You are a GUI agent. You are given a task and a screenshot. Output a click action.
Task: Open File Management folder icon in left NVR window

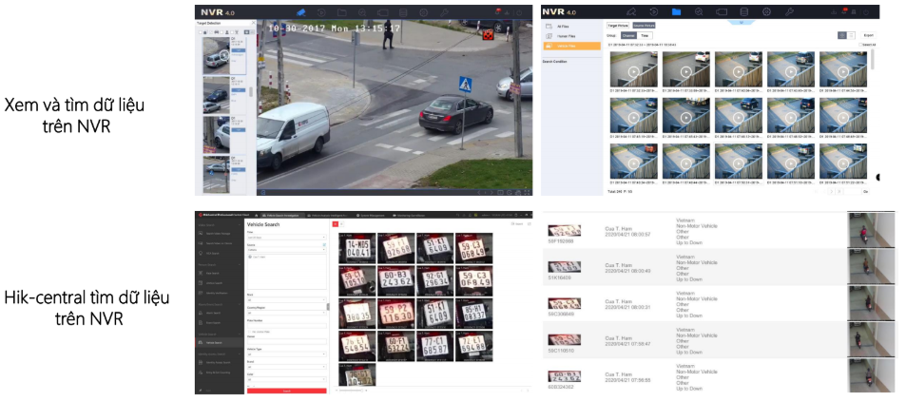[341, 12]
